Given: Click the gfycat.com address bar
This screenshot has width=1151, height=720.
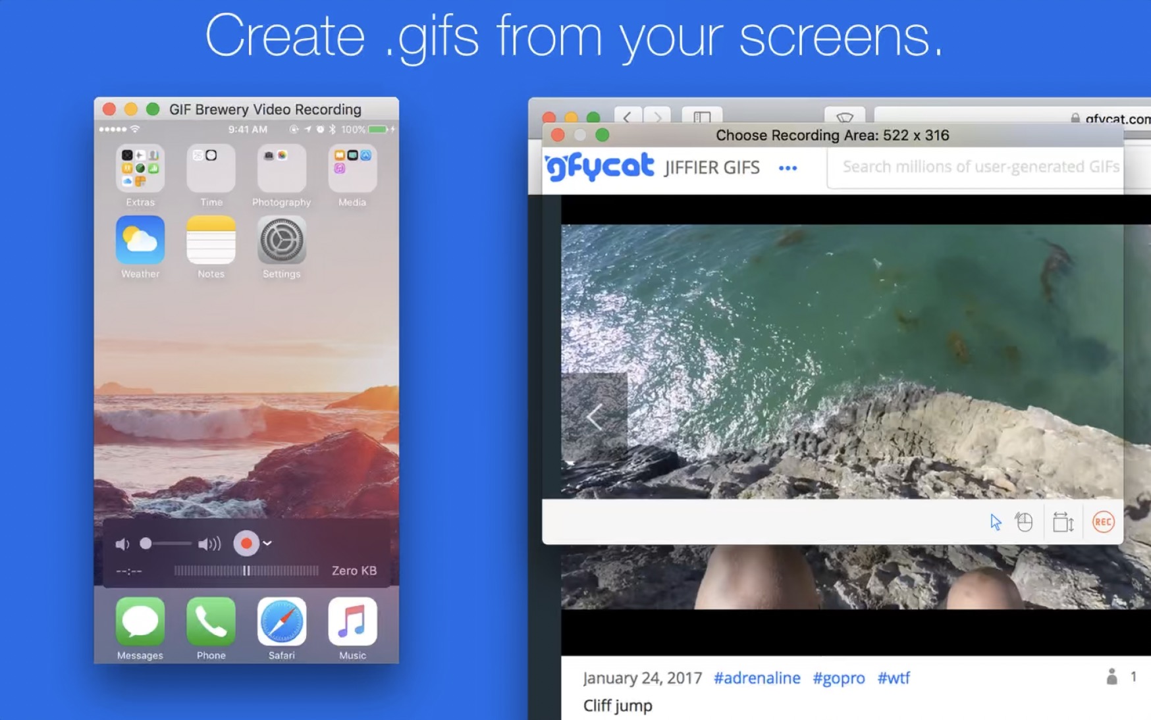Looking at the screenshot, I should tap(1013, 117).
